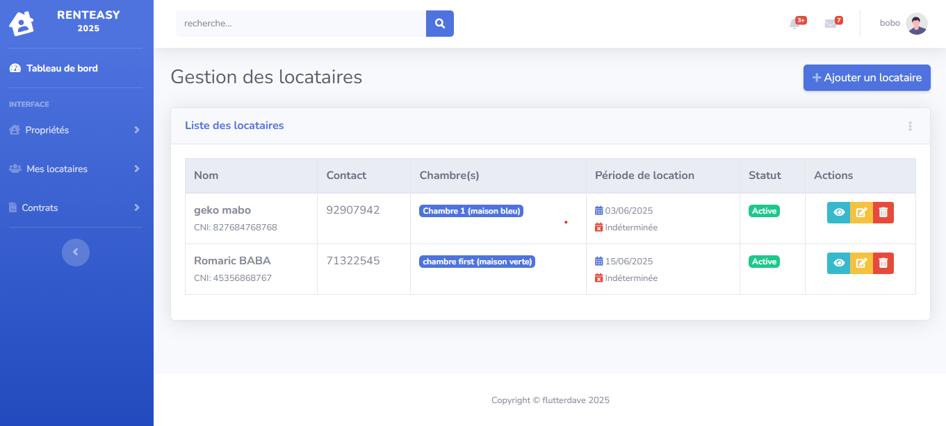
Task: Expand the Propriétés sidebar menu
Action: click(76, 130)
